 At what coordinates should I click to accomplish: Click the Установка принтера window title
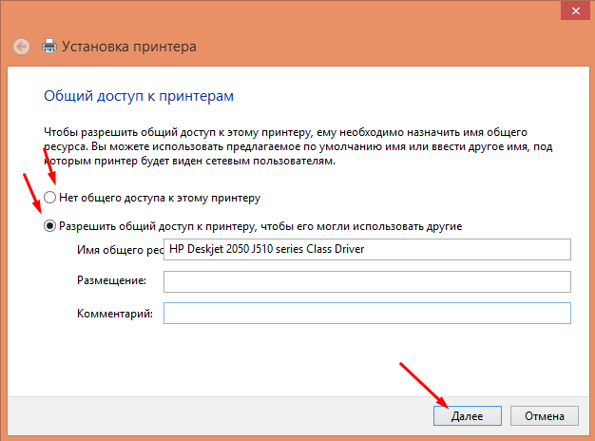(129, 46)
